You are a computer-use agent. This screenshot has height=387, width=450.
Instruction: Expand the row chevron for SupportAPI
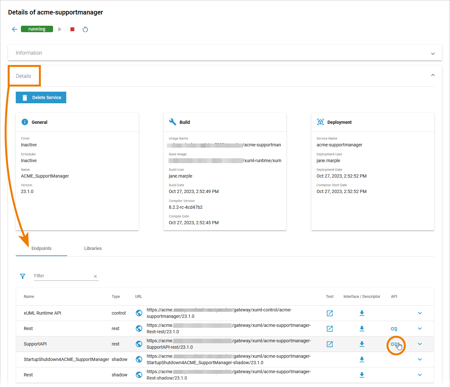[419, 344]
